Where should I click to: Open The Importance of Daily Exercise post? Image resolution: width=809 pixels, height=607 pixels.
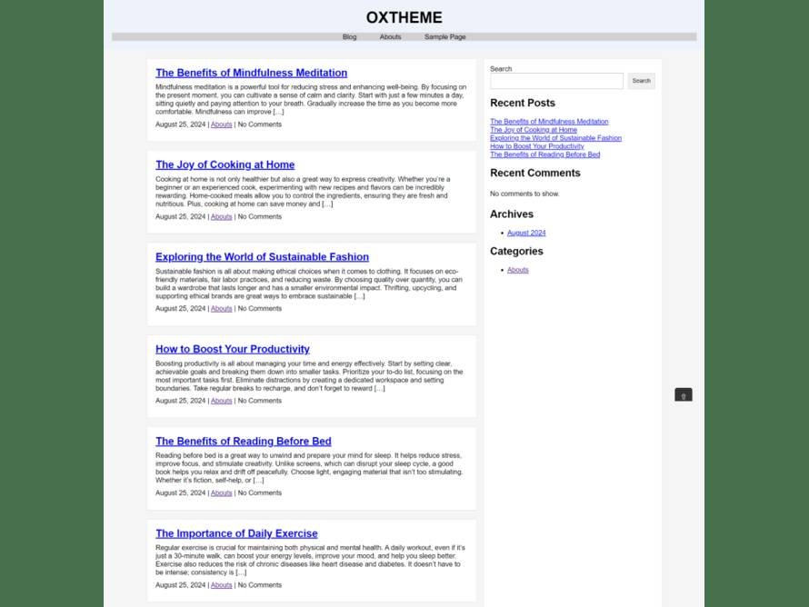coord(237,533)
